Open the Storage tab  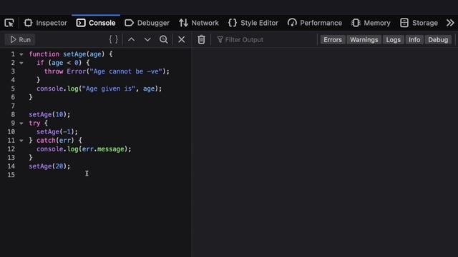(419, 23)
